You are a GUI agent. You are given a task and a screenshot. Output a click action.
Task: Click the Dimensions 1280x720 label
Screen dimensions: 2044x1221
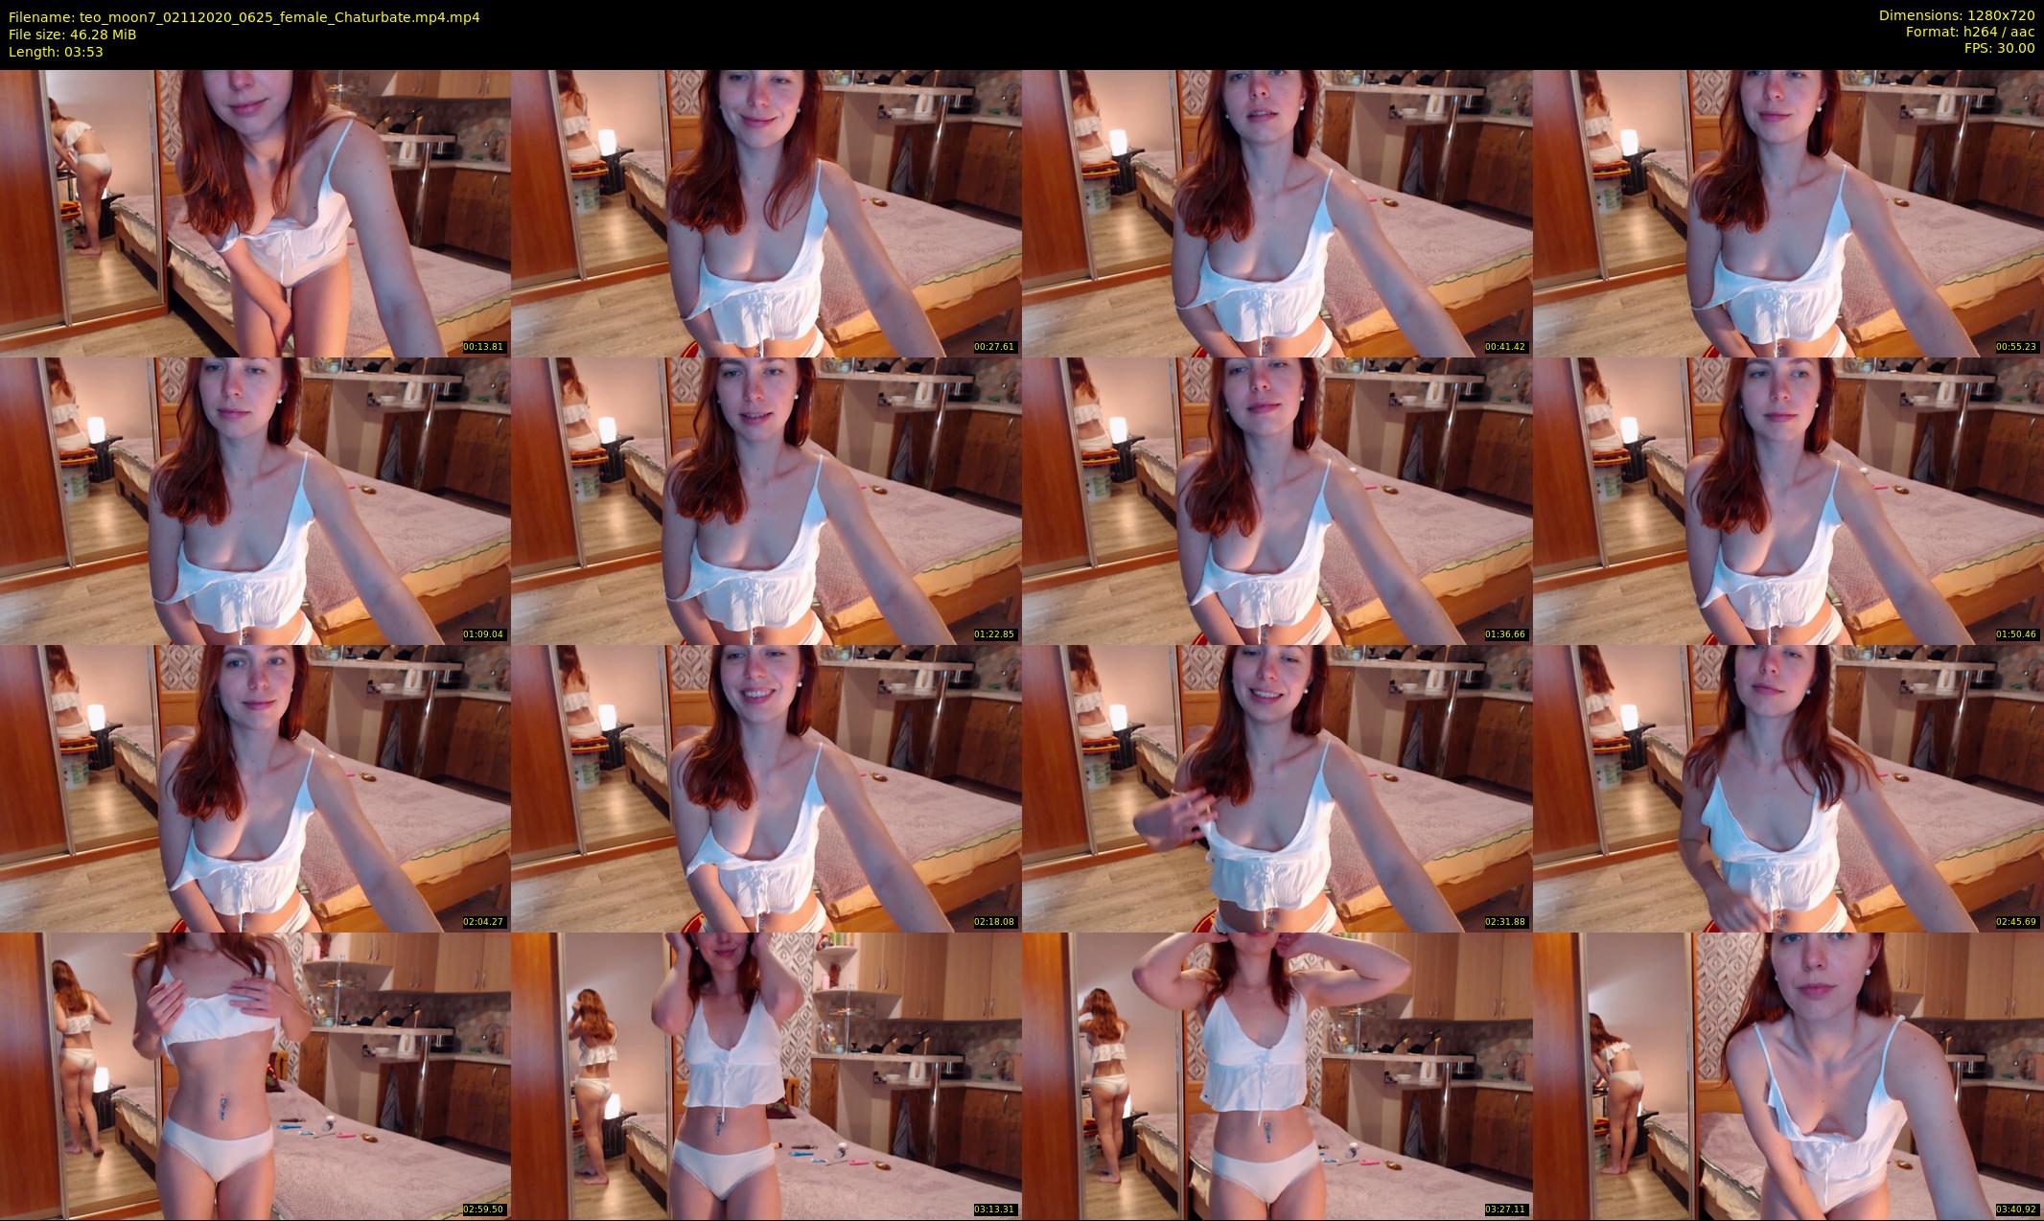click(1956, 15)
